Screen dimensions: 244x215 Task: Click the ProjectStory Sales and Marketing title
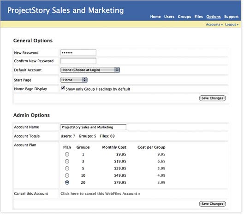pyautogui.click(x=65, y=11)
